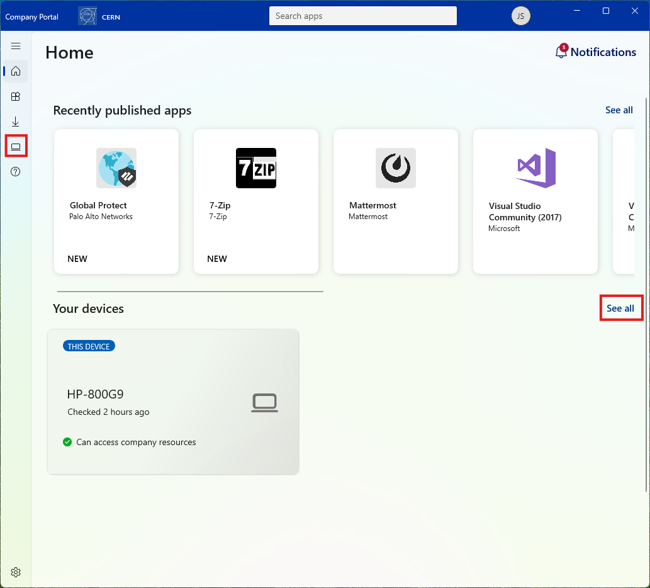
Task: Open the HP-800G9 device card
Action: click(x=173, y=402)
